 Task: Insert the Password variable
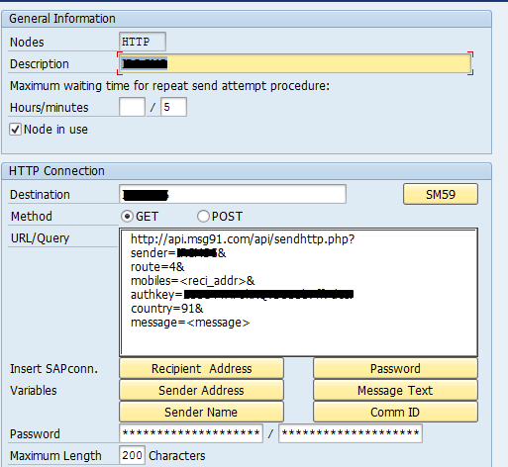coord(395,368)
